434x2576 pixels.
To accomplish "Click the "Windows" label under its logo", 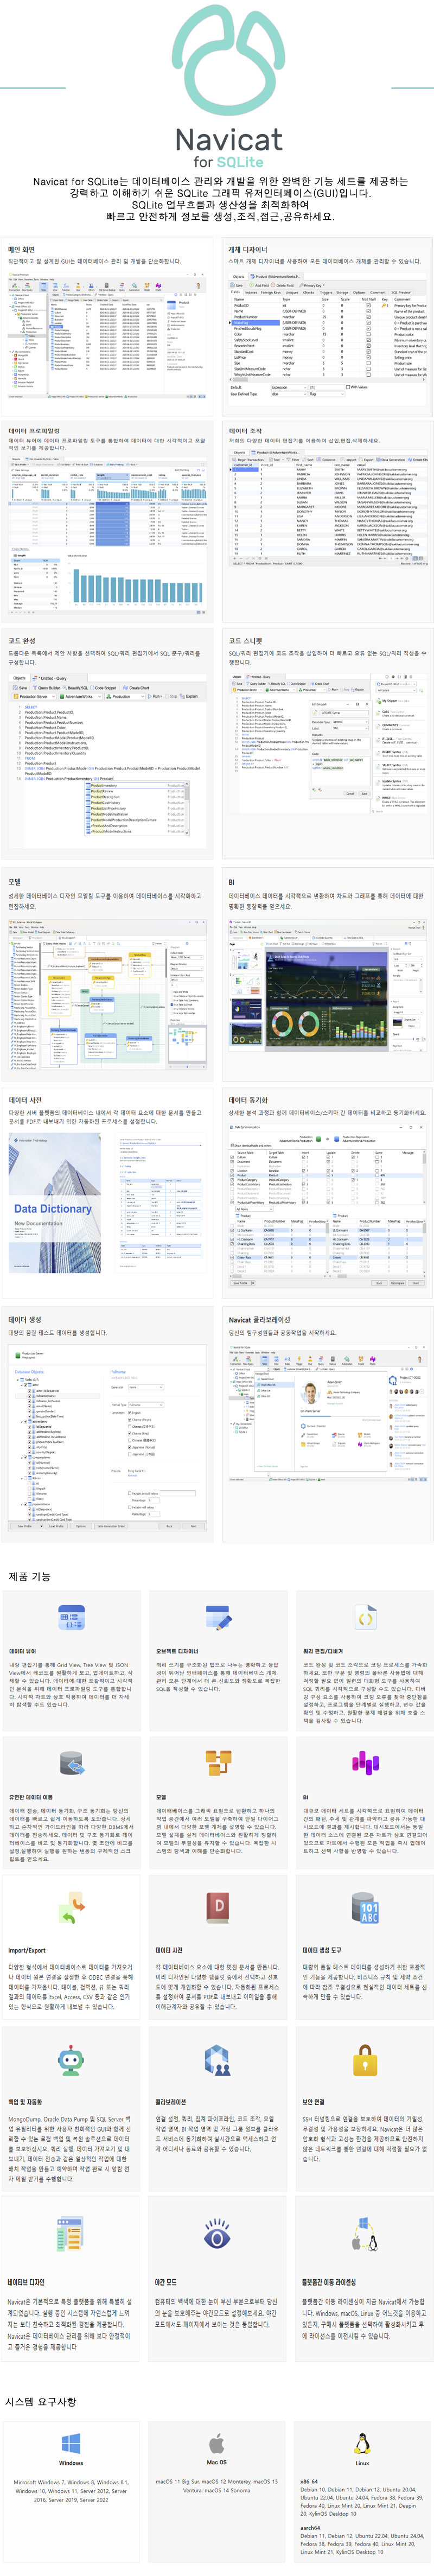I will coord(71,2463).
